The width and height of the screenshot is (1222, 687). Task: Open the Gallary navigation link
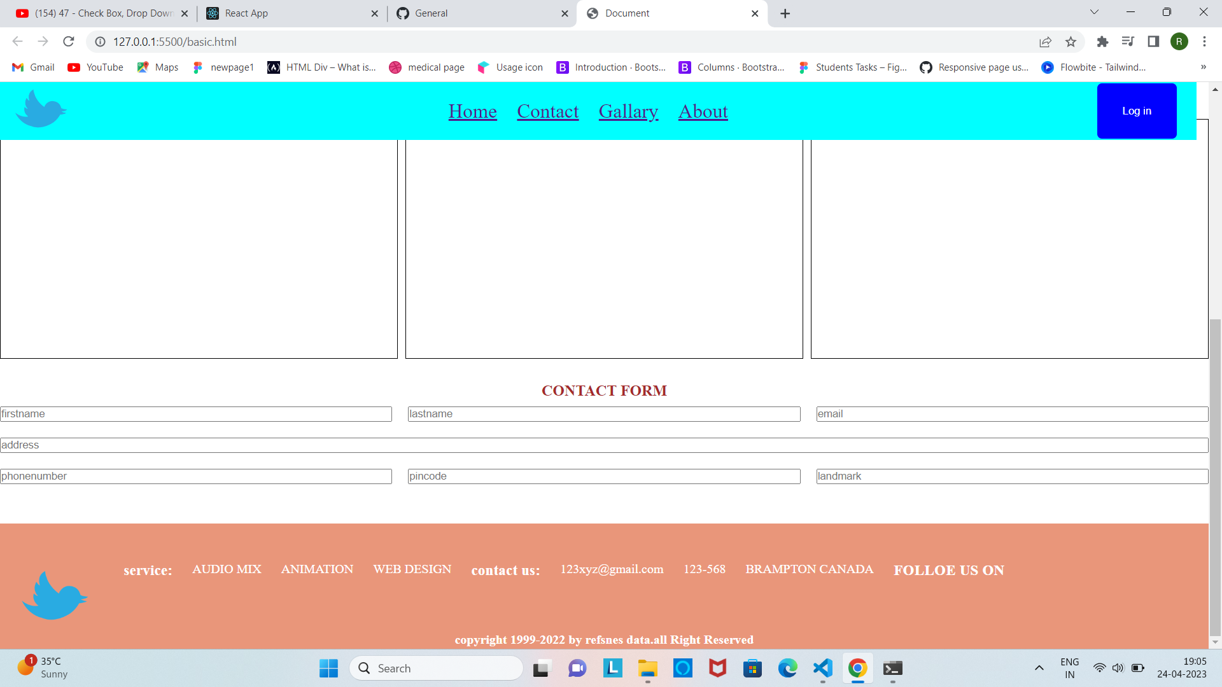click(x=628, y=111)
